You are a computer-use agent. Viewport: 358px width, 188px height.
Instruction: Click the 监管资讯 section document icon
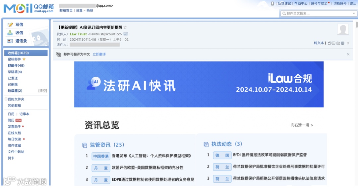click(85, 145)
